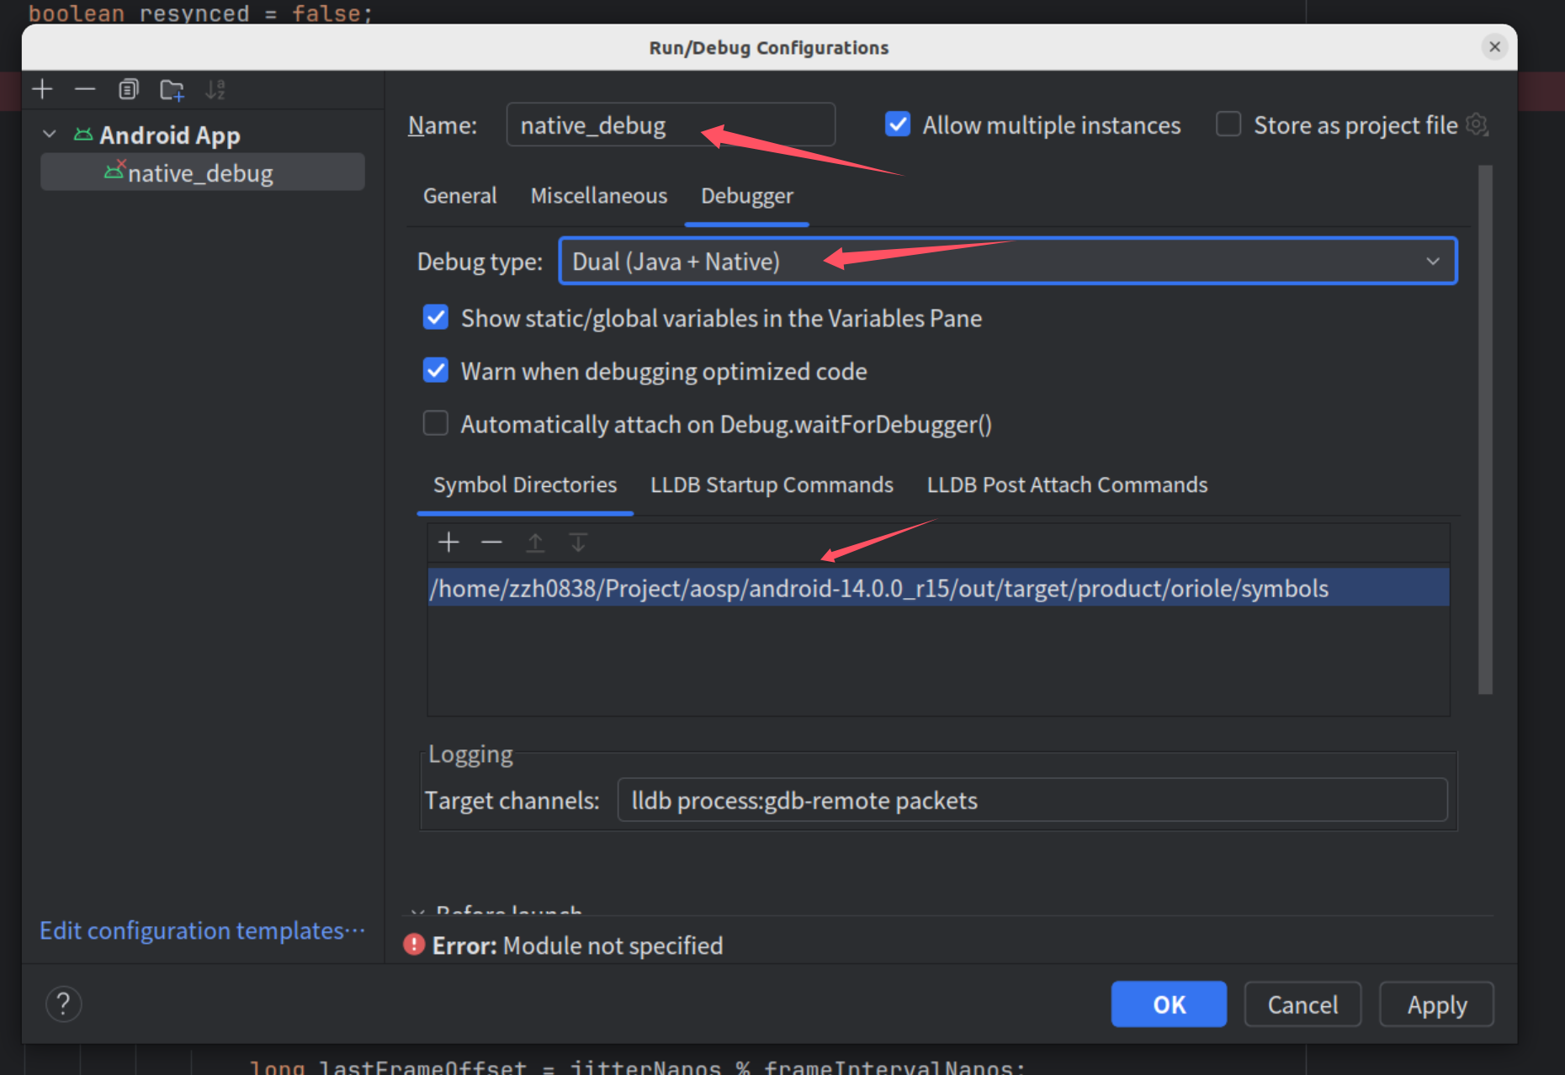Click the Add New Configuration plus icon
Viewport: 1565px width, 1075px height.
point(42,89)
